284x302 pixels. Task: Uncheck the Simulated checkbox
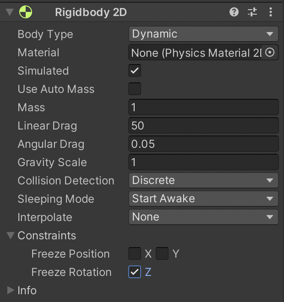pos(135,71)
